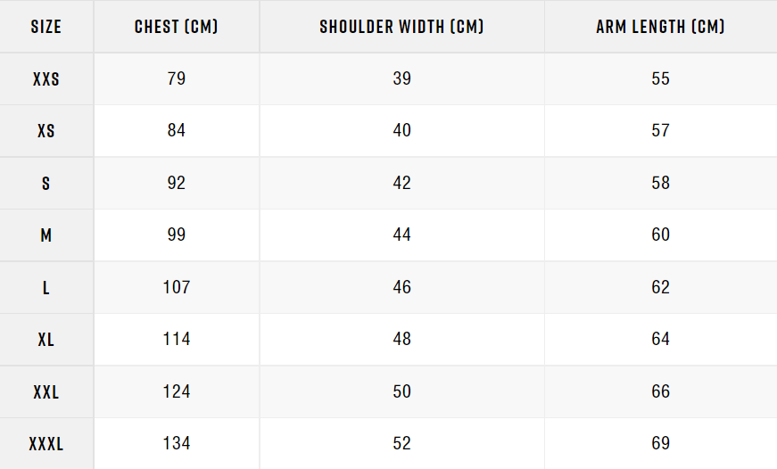This screenshot has height=469, width=777.
Task: Select arm length value 64 for XL
Action: pyautogui.click(x=660, y=339)
